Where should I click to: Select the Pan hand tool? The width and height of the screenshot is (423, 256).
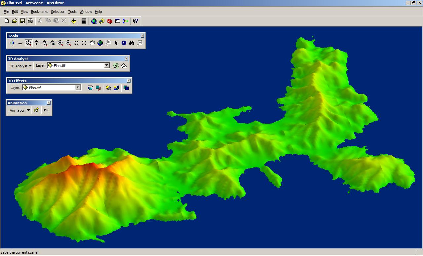tap(92, 43)
